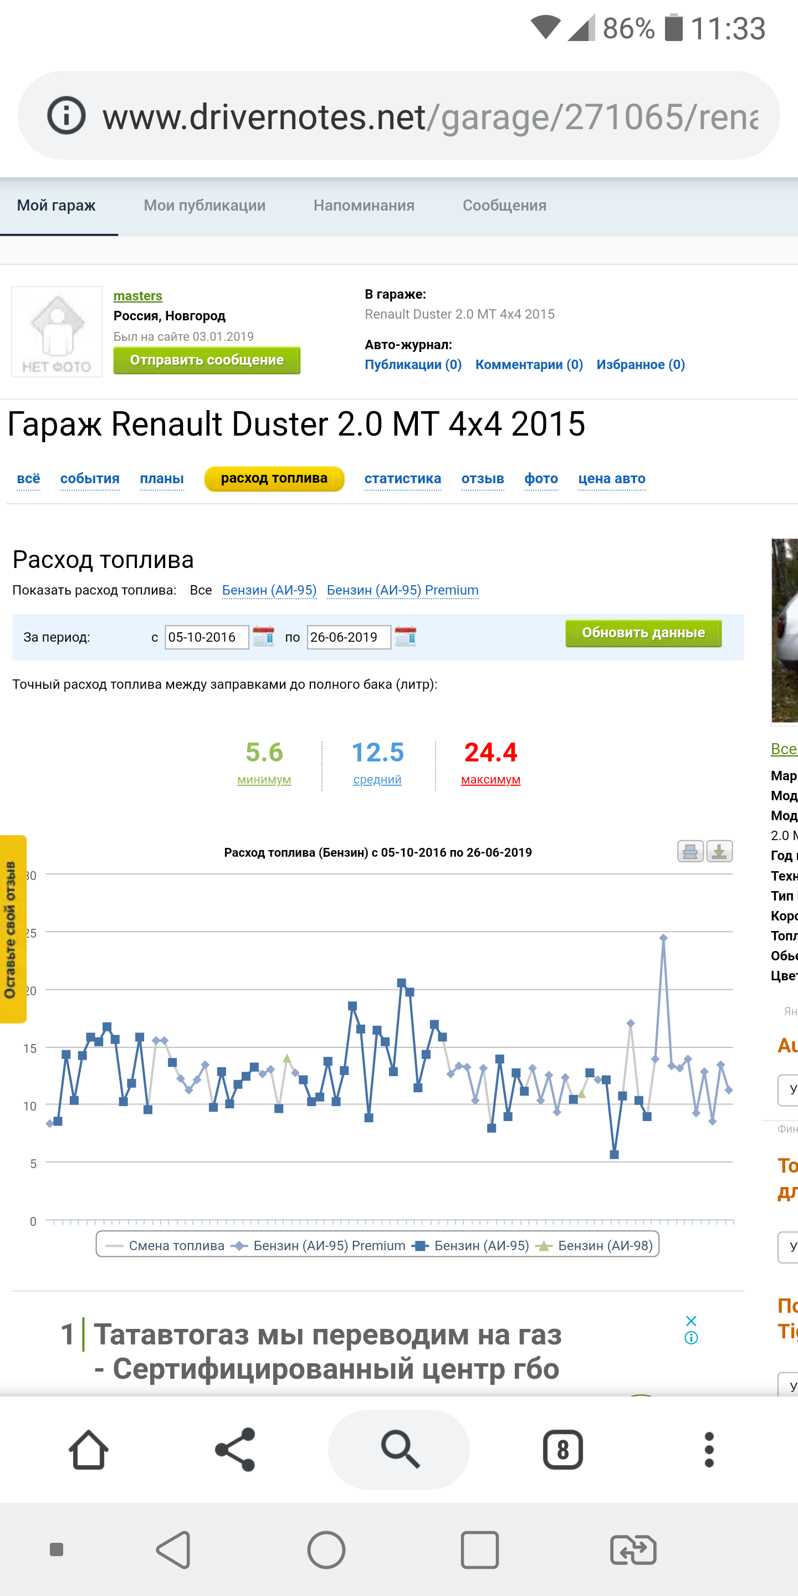The image size is (798, 1596).
Task: Tap the Android back navigation button
Action: pos(174,1549)
